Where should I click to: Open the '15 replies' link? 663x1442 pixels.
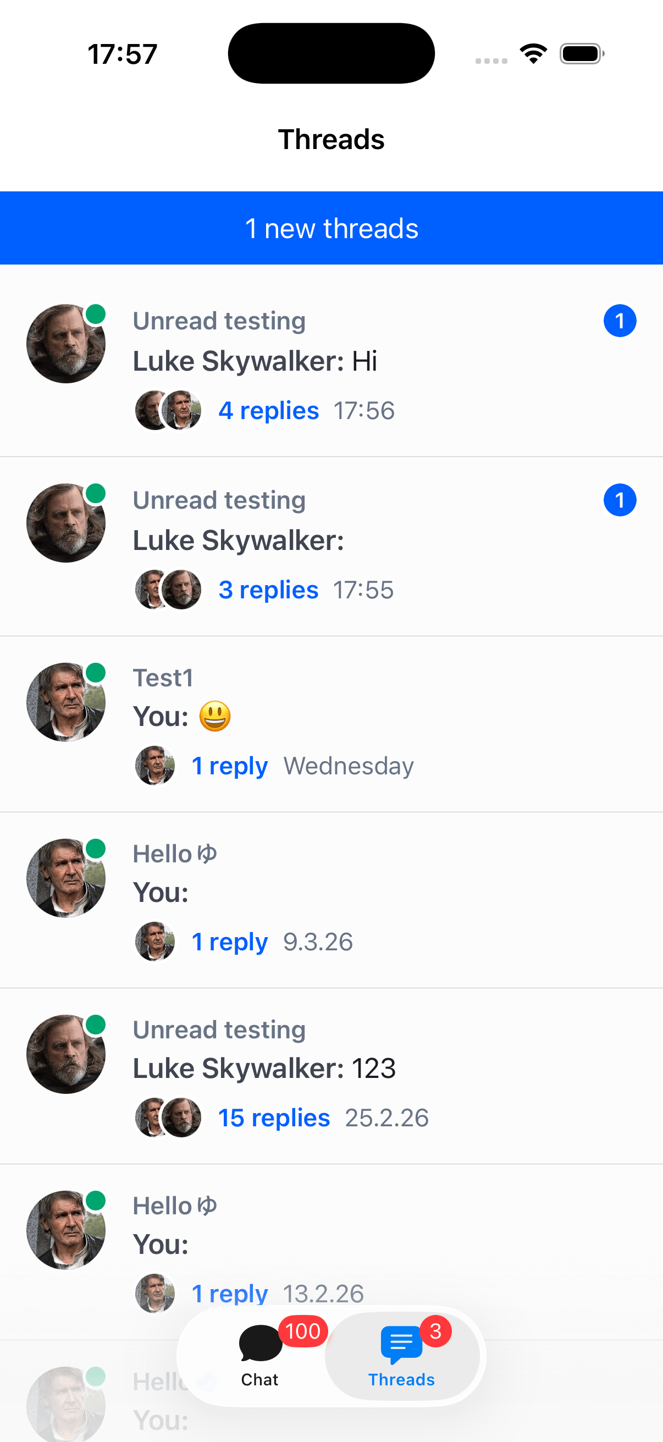274,1118
